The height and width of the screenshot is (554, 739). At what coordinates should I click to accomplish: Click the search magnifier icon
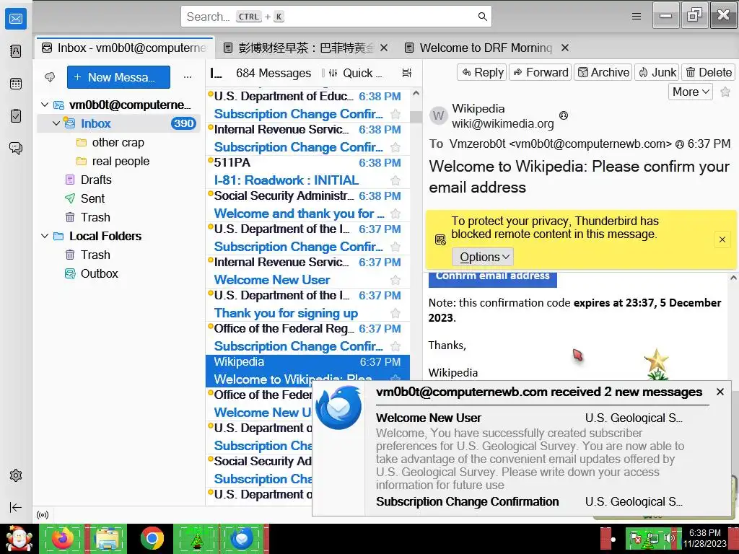[x=482, y=17]
